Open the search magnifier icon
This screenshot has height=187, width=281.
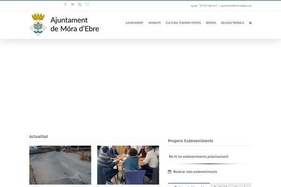[251, 23]
